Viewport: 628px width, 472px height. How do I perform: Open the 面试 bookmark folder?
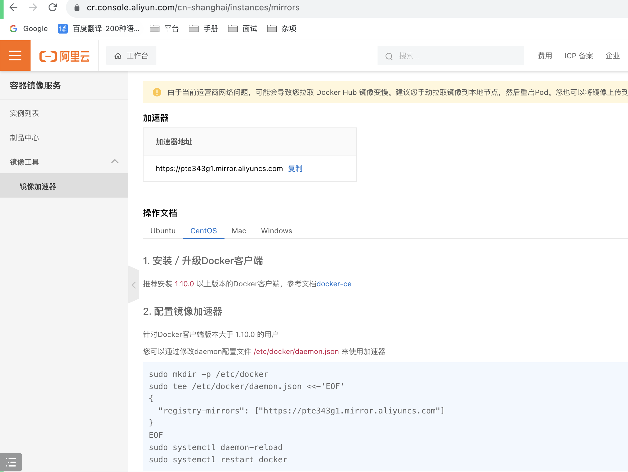tap(242, 29)
